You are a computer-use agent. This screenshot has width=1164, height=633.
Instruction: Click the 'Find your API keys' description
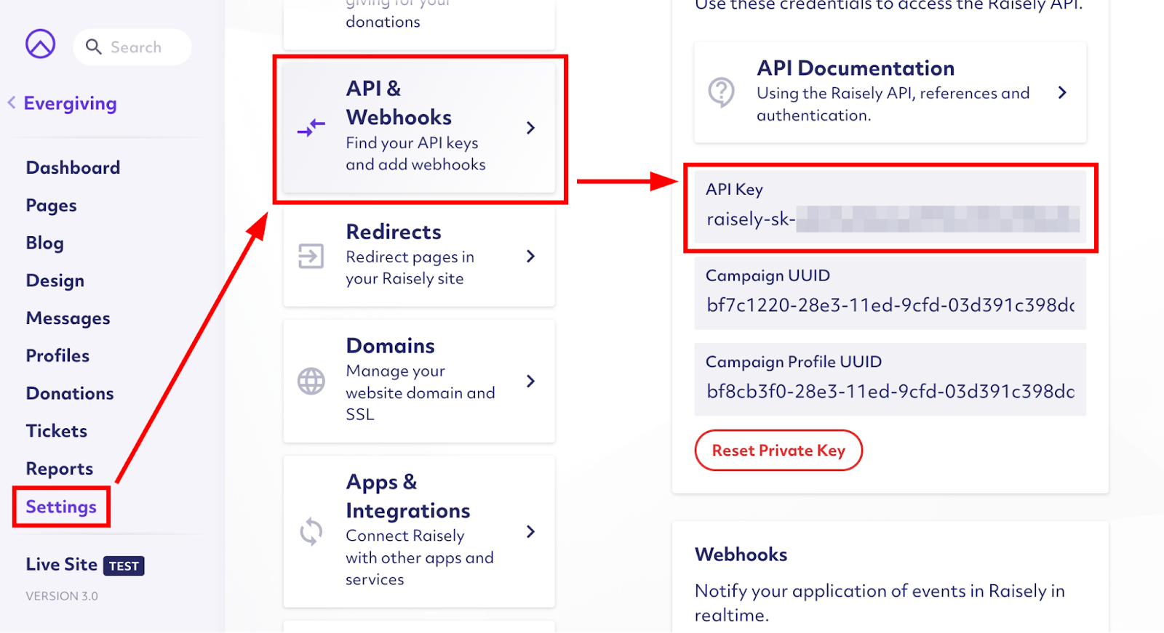pyautogui.click(x=415, y=154)
